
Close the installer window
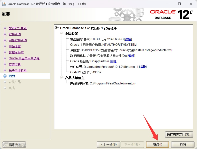tap(191, 4)
